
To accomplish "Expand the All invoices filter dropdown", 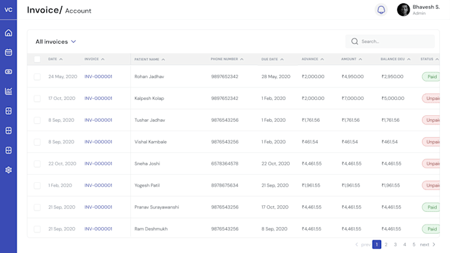I will click(56, 42).
